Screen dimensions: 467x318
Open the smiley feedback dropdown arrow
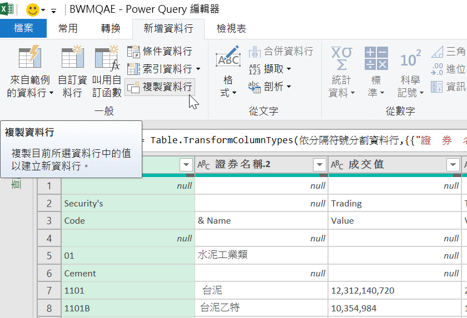coord(43,10)
